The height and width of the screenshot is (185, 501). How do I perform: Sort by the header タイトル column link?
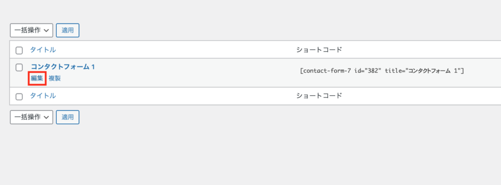click(43, 50)
